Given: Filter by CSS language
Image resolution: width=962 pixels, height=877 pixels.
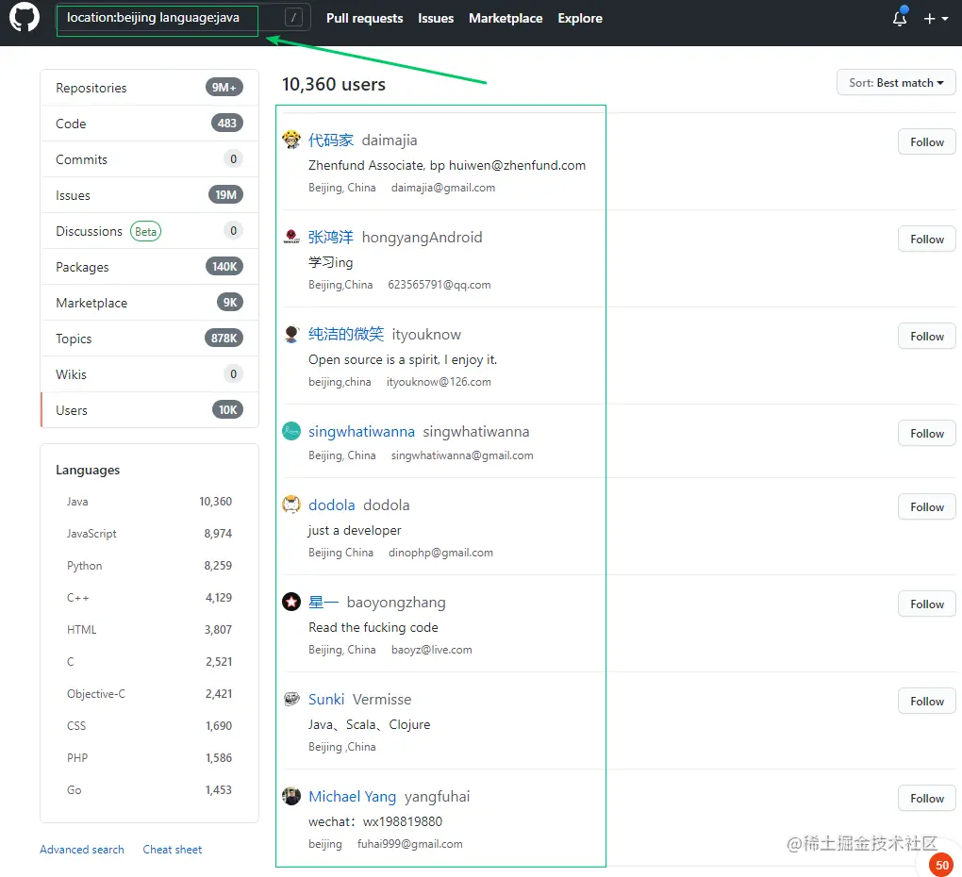Looking at the screenshot, I should (x=149, y=725).
